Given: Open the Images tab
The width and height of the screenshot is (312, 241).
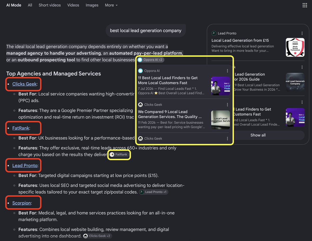Looking at the screenshot, I should click(92, 5).
